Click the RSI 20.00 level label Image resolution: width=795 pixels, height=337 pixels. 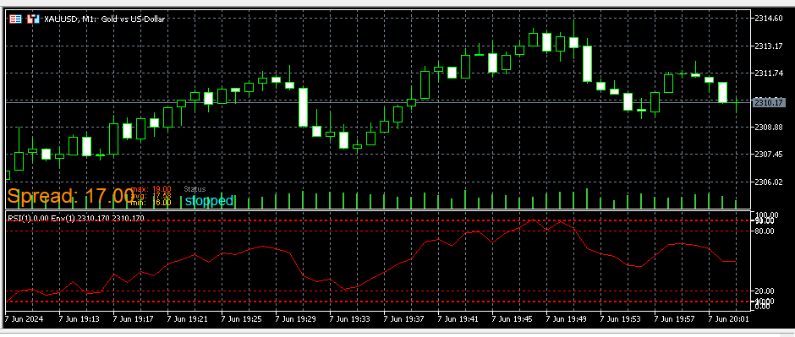click(x=765, y=291)
